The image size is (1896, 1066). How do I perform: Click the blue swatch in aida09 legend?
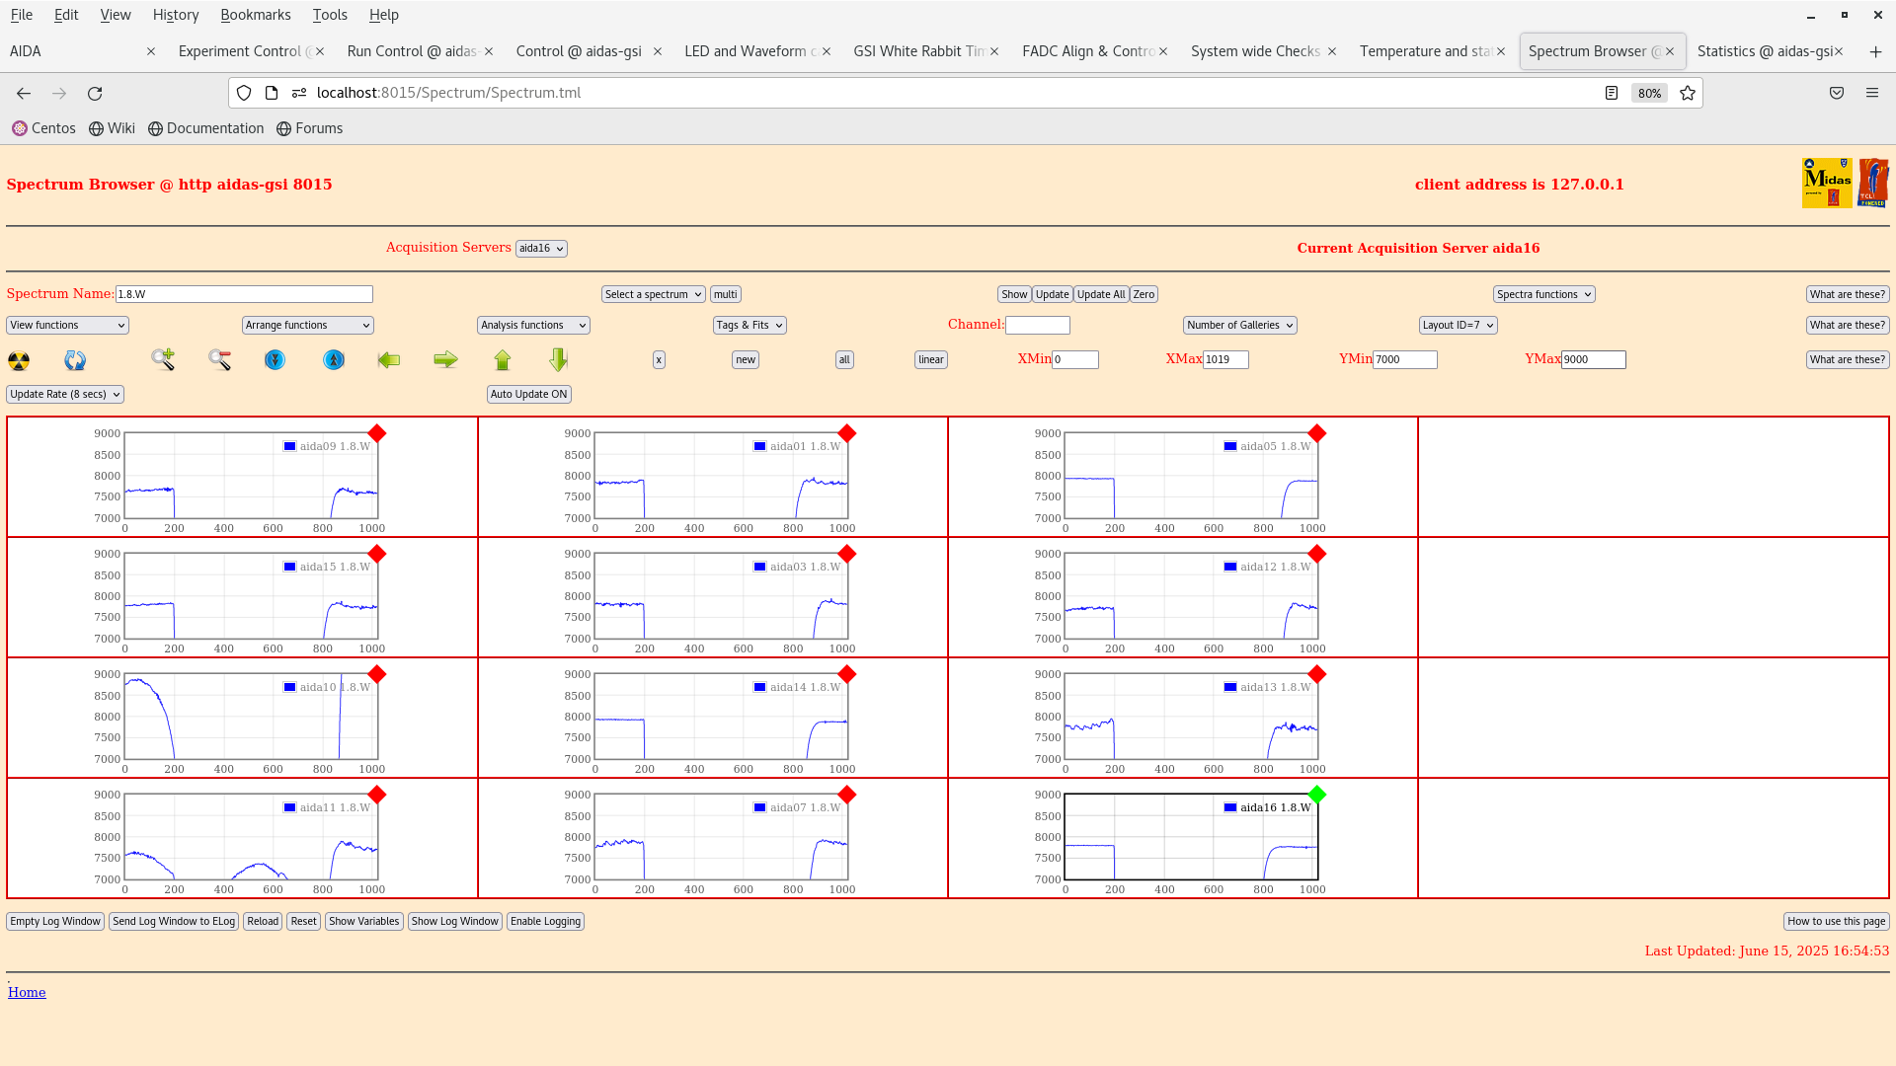point(289,446)
